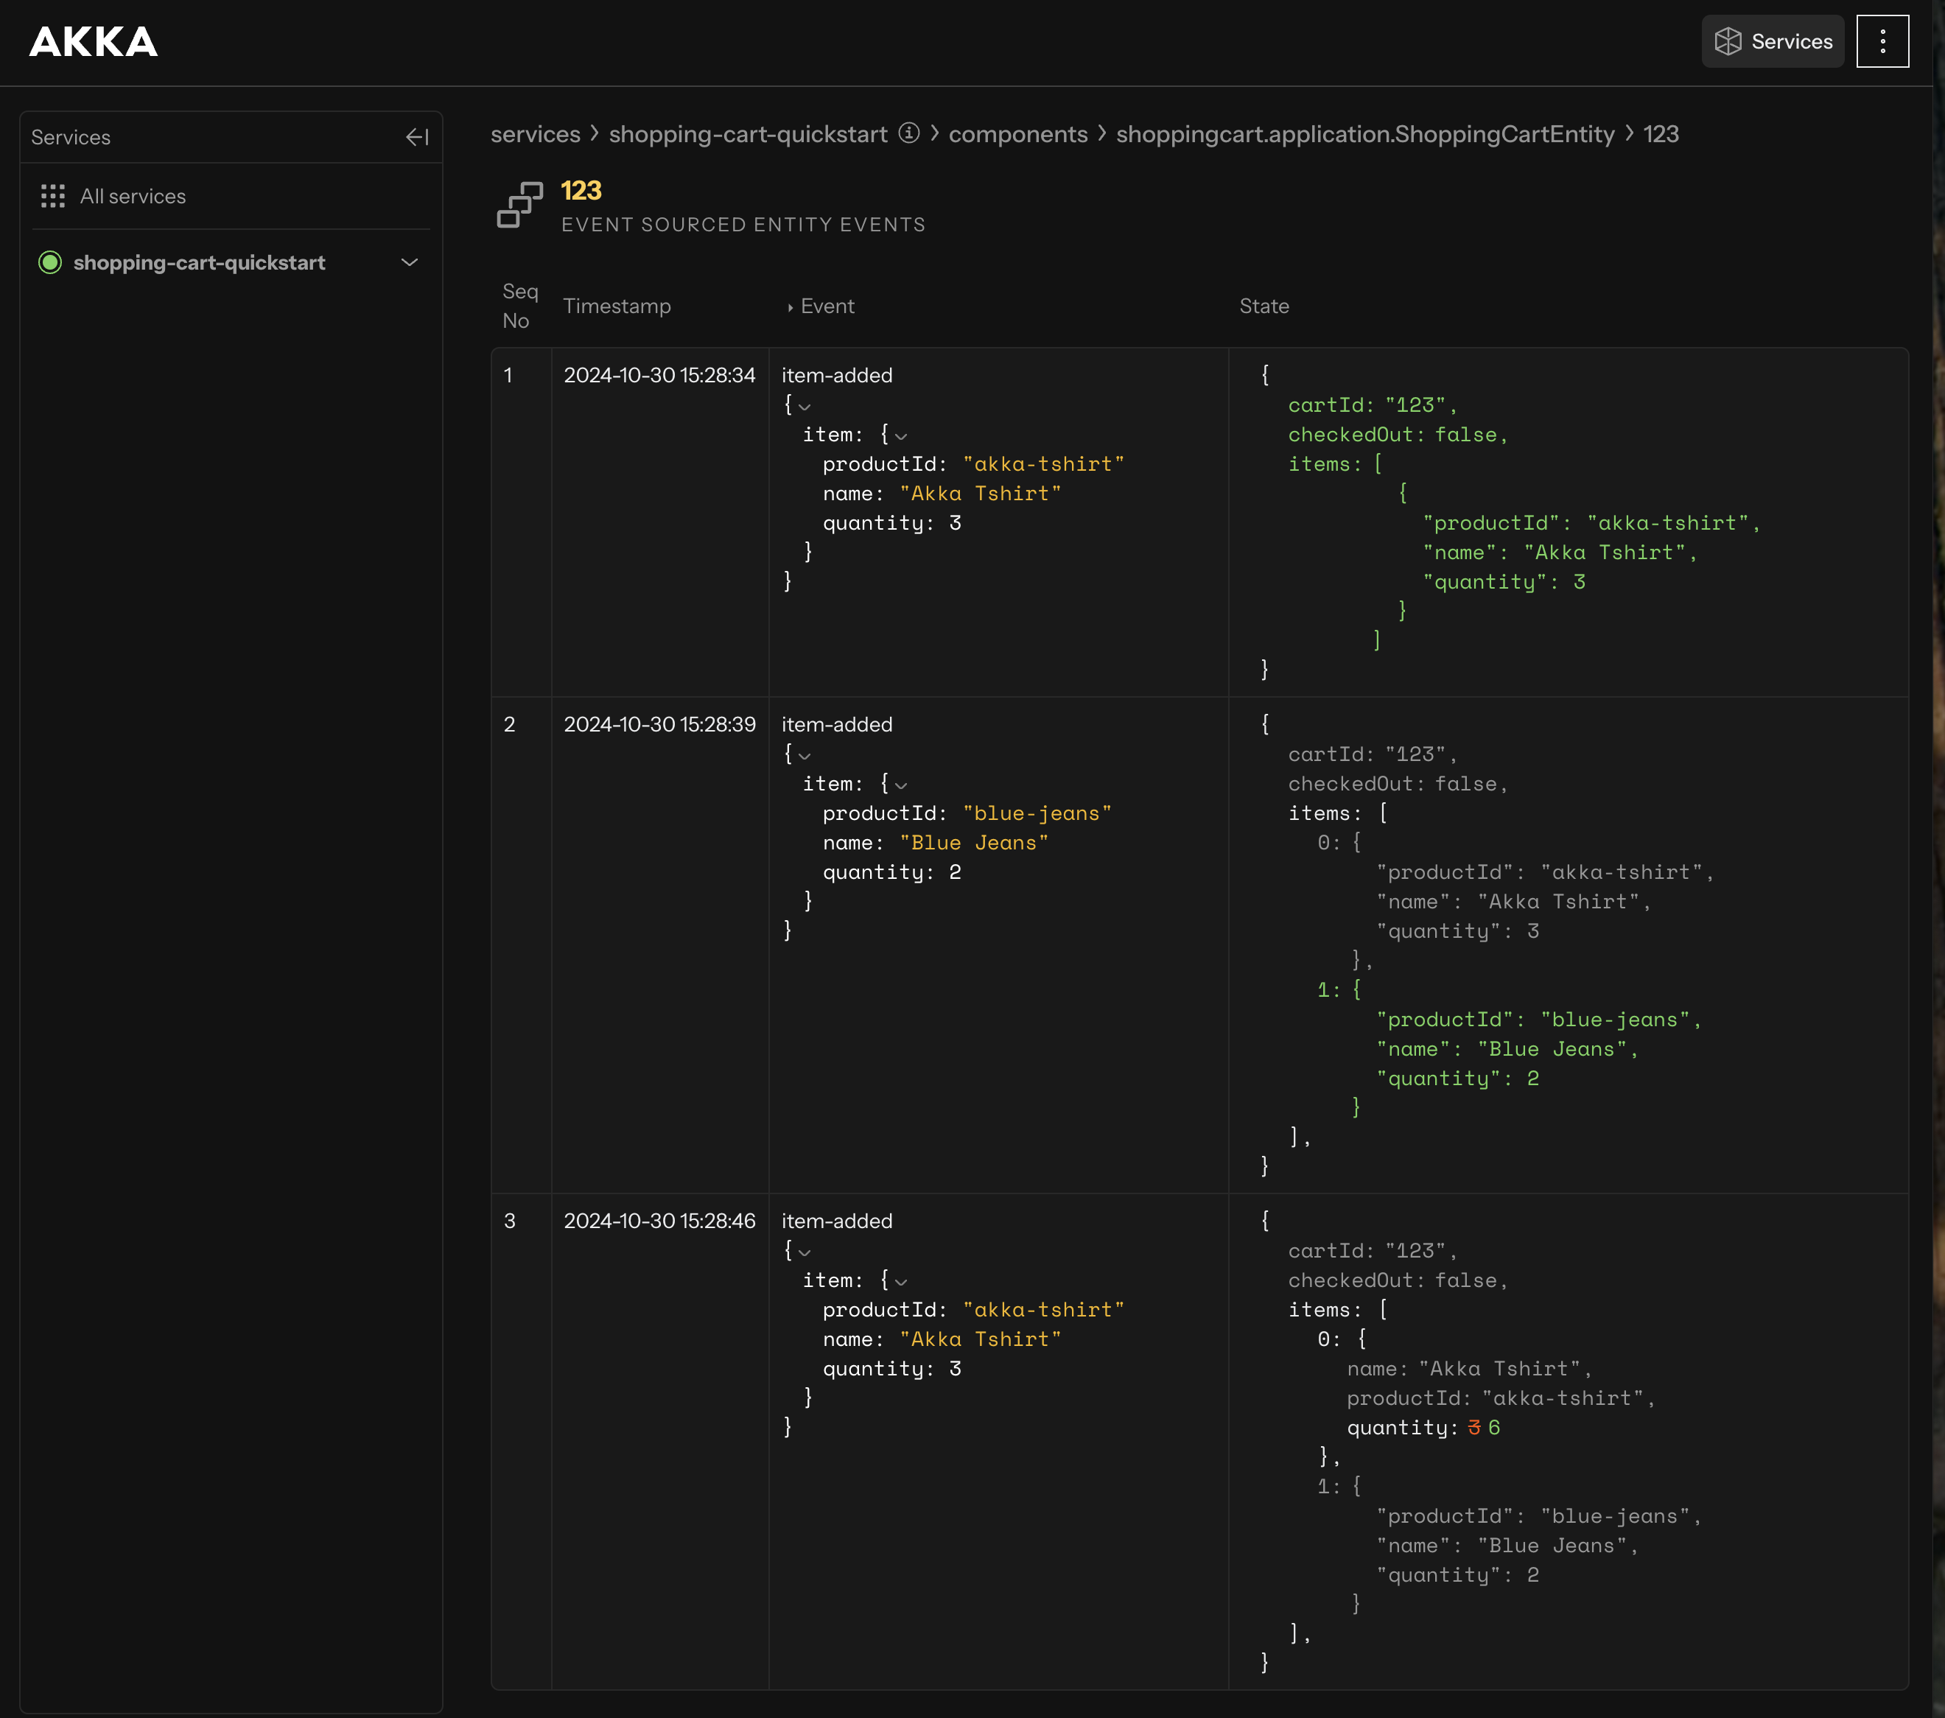Collapse the outer brace of event 2
The image size is (1945, 1718).
(804, 755)
